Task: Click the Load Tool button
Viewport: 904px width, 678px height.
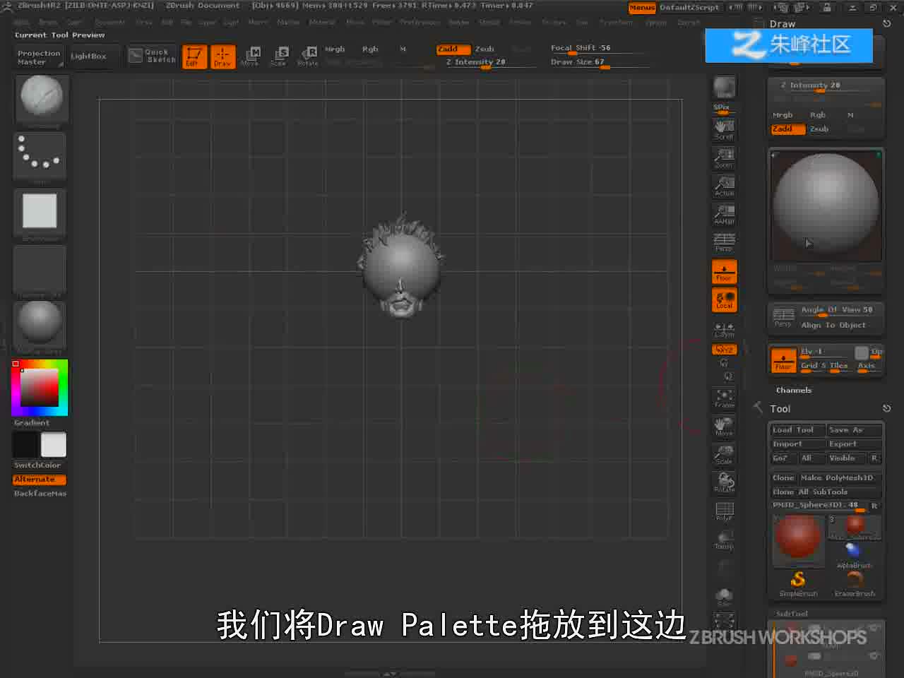Action: tap(797, 430)
